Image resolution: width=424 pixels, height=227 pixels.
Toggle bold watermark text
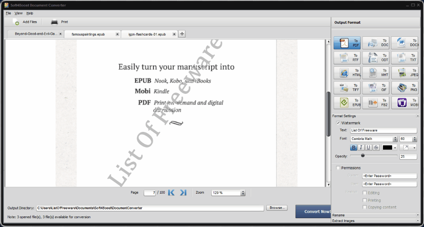click(354, 148)
